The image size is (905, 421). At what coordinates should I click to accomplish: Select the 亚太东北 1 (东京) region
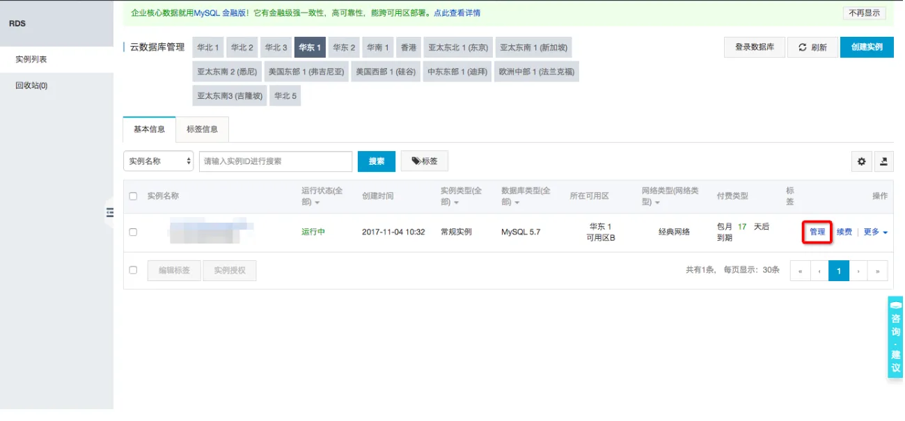(x=458, y=47)
